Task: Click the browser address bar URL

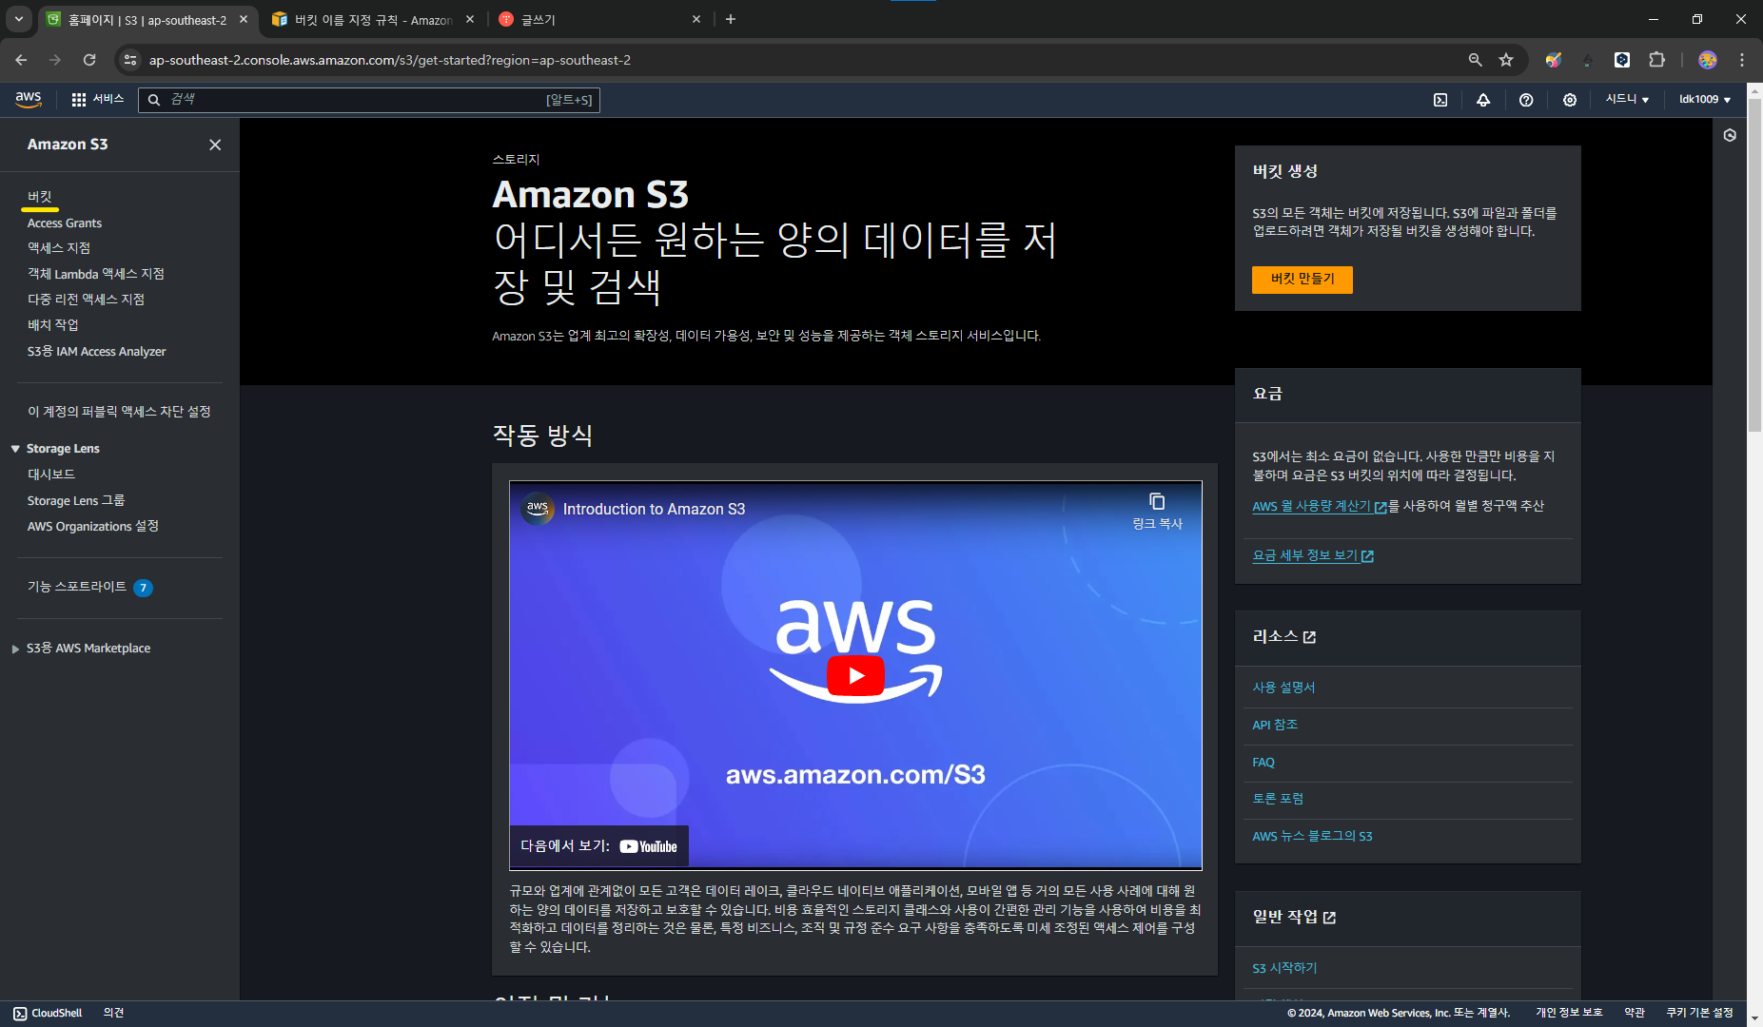Action: 390,60
